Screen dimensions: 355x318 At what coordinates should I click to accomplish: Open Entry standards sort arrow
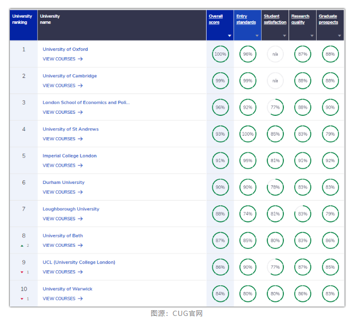click(257, 35)
